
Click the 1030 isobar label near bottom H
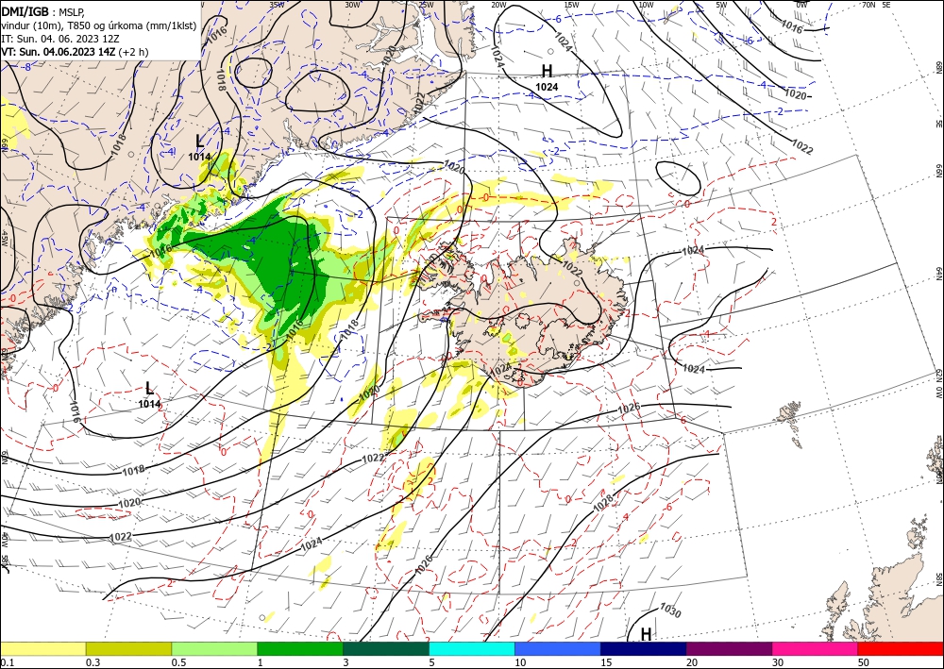[670, 610]
